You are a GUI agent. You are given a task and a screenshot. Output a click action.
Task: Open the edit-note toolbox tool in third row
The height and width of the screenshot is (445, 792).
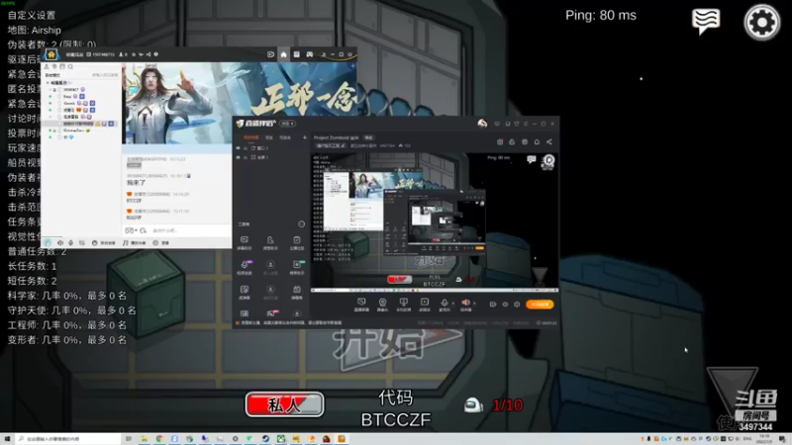point(245,292)
